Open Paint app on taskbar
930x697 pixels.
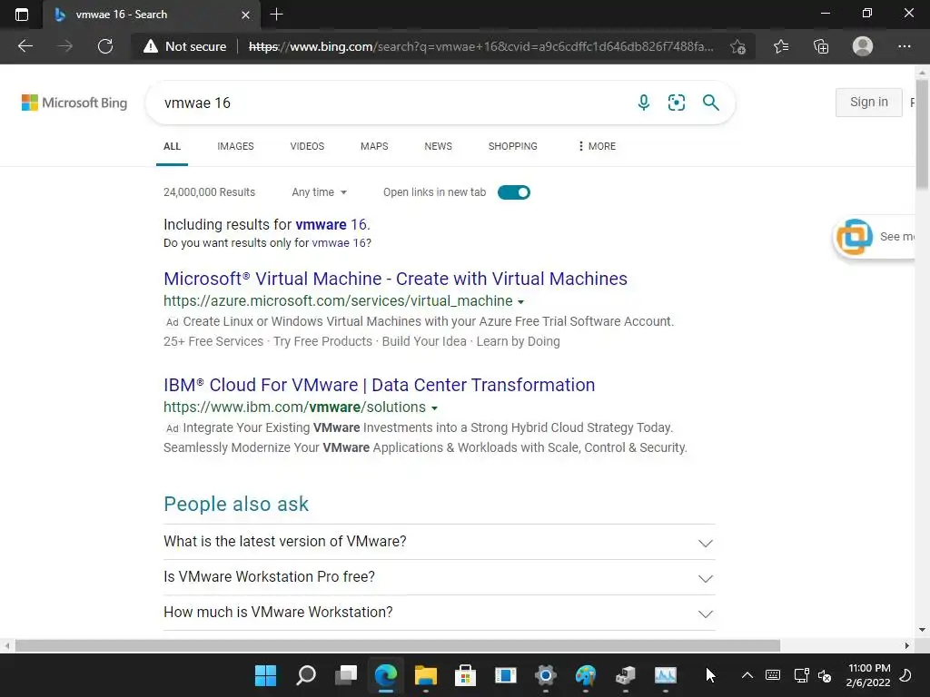tap(586, 675)
